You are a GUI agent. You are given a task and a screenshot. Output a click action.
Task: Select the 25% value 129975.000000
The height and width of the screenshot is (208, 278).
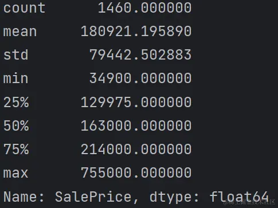[136, 102]
